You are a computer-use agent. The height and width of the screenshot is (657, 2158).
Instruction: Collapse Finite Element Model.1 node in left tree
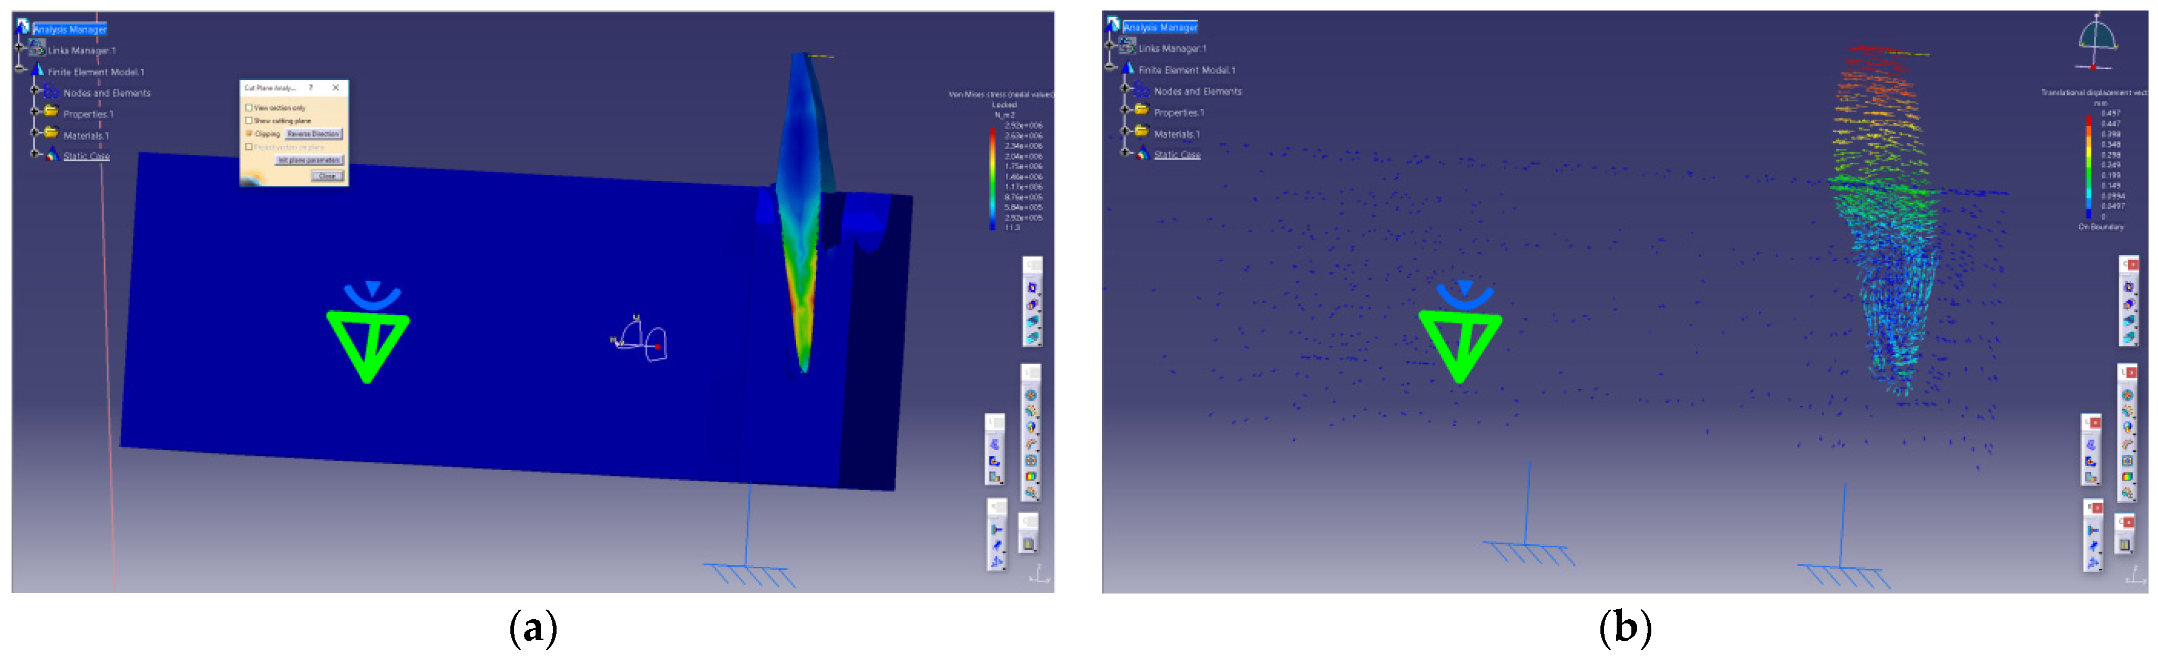(19, 69)
